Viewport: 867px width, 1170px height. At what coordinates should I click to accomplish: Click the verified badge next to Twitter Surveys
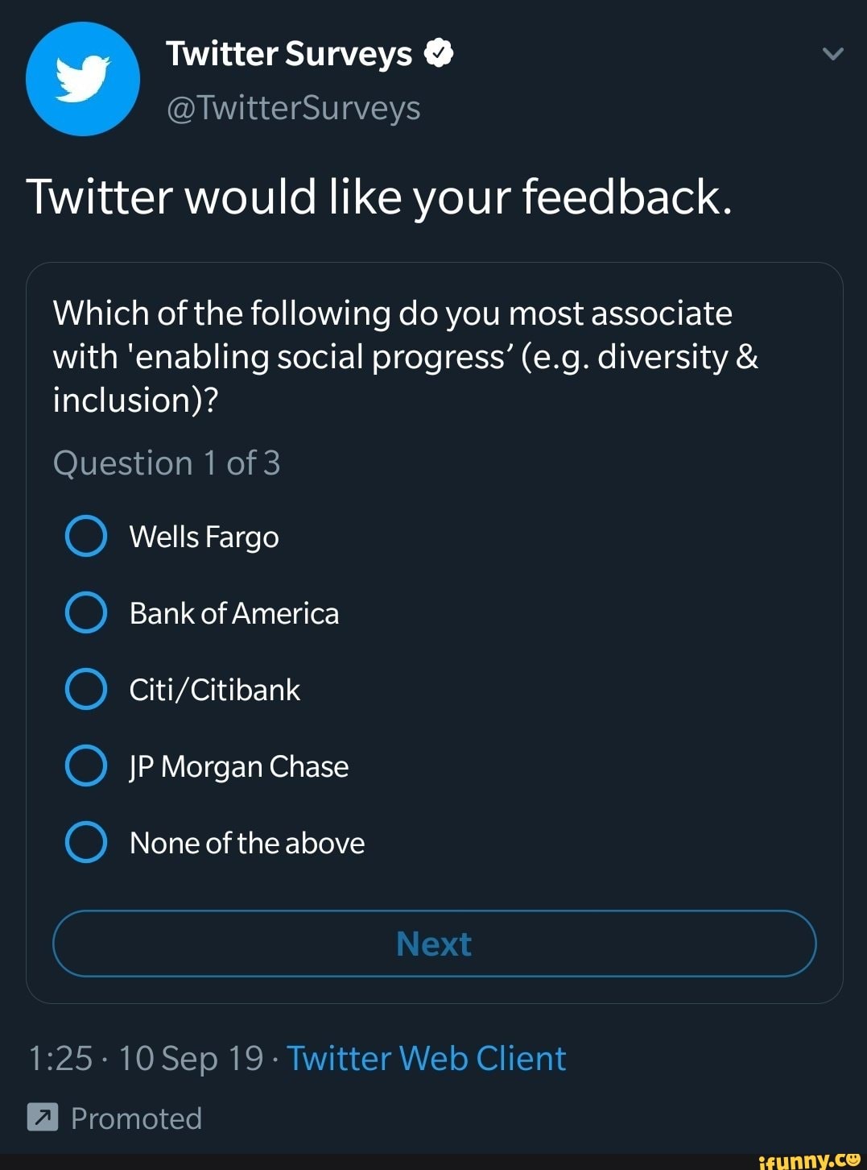[438, 52]
